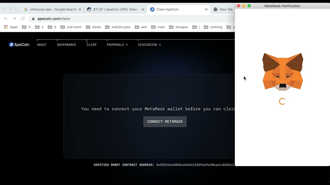The image size is (330, 185).
Task: Click the MetaMask Notification title bar
Action: [282, 6]
